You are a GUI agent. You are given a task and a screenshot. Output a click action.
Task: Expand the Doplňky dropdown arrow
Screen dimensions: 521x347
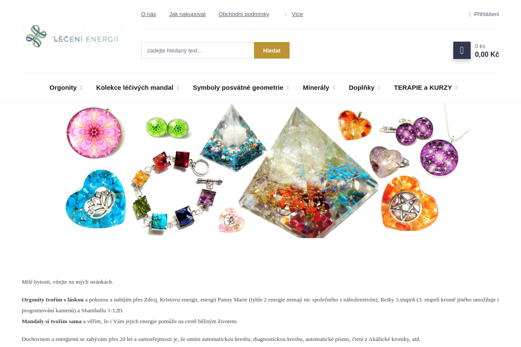379,88
